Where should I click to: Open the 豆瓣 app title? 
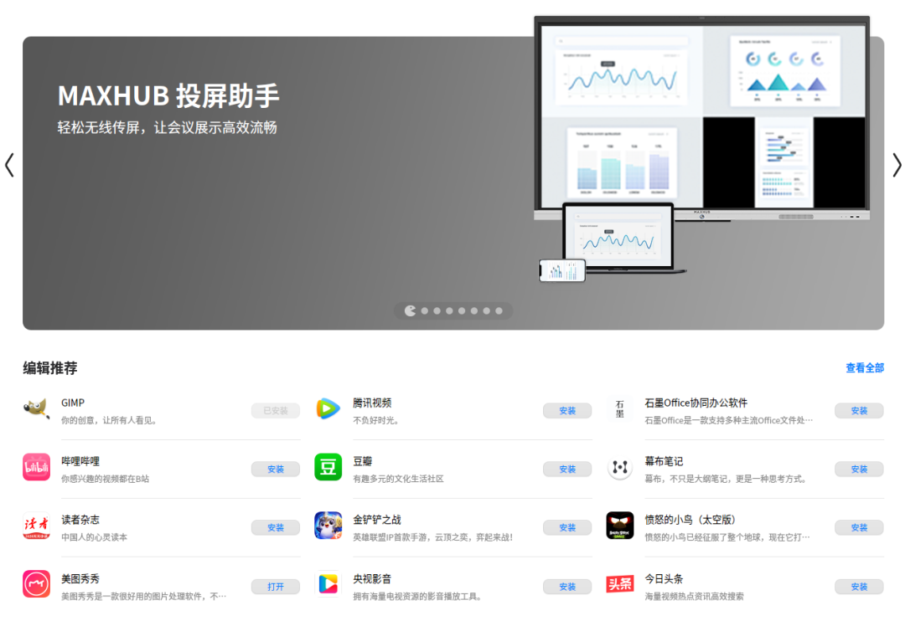[363, 461]
